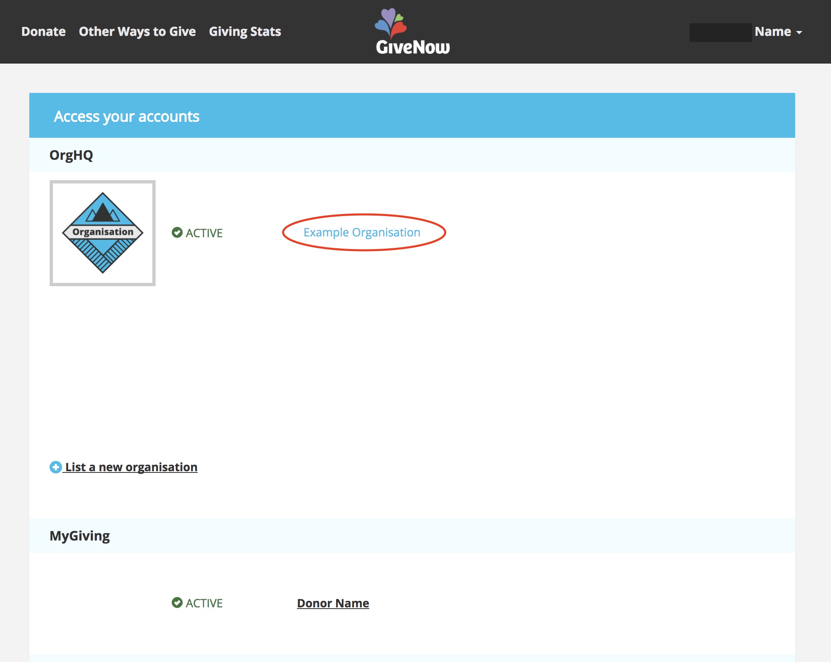The width and height of the screenshot is (831, 662).
Task: Expand the Name account dropdown
Action: click(x=778, y=31)
